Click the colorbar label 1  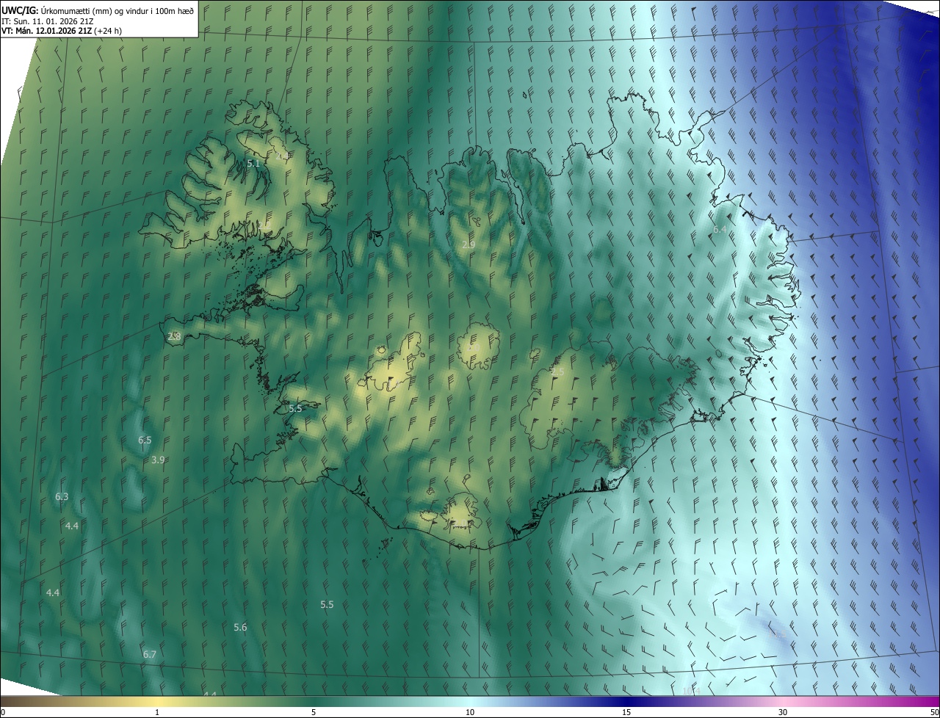[x=157, y=712]
